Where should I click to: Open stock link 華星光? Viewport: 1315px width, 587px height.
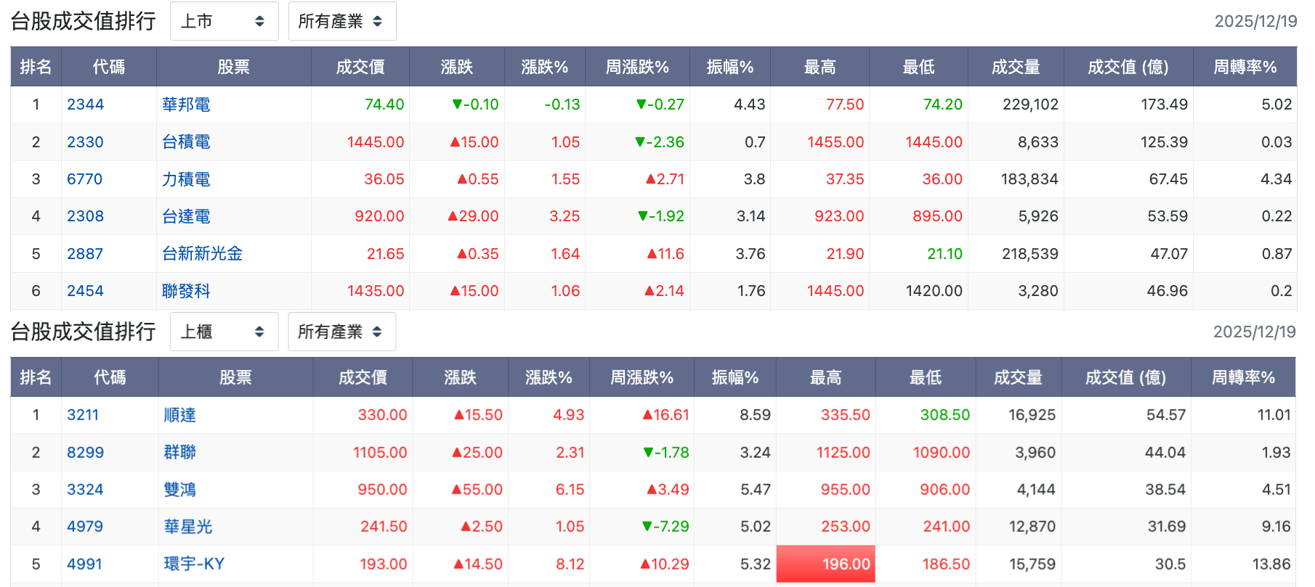pyautogui.click(x=188, y=527)
